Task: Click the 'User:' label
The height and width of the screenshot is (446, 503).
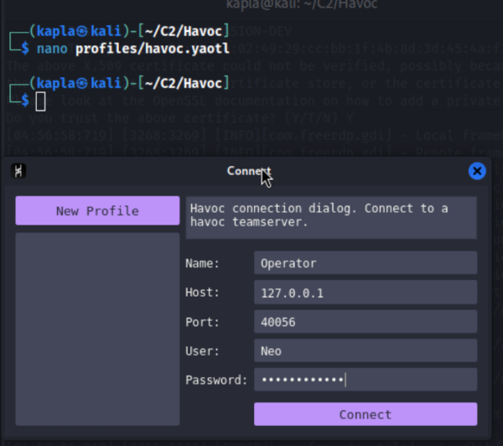Action: click(x=202, y=351)
